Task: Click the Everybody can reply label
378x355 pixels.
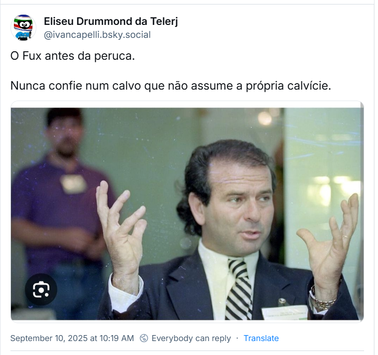Action: (191, 338)
